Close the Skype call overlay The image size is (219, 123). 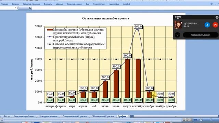(x=217, y=17)
